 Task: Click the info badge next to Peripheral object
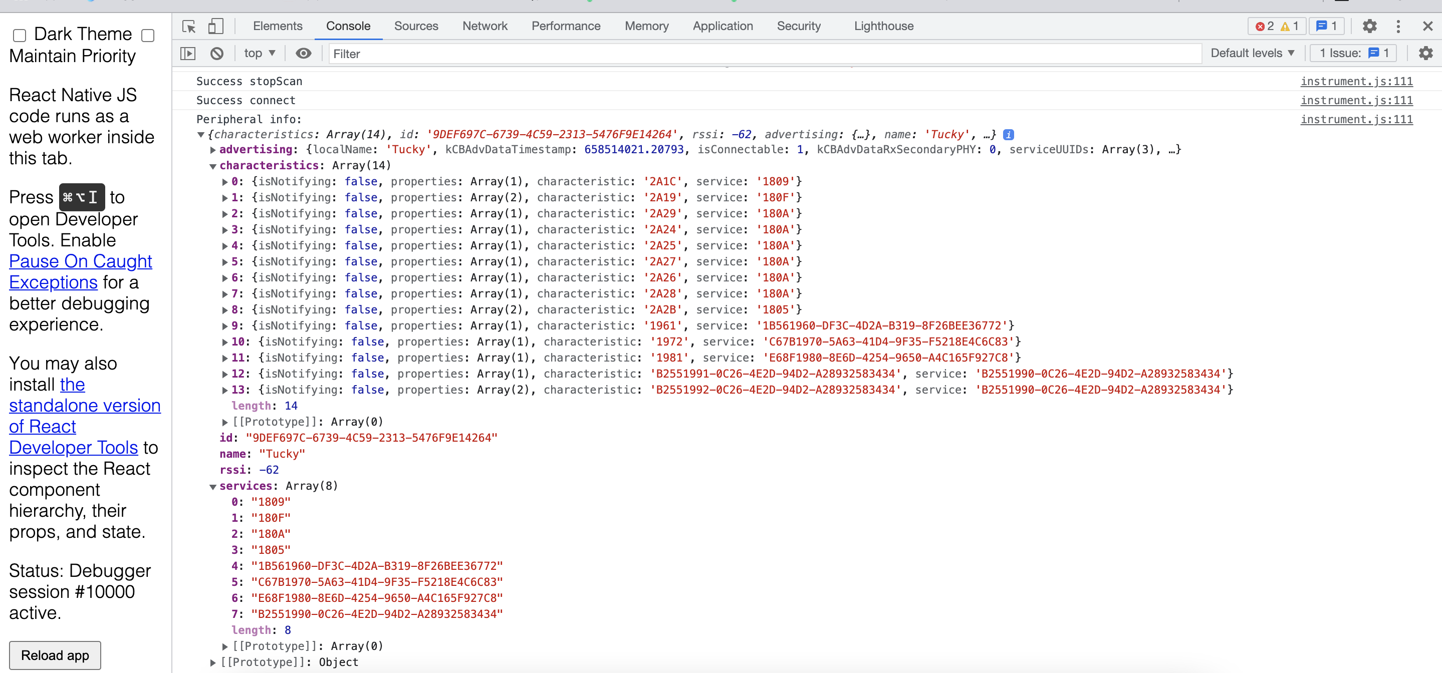[1008, 134]
